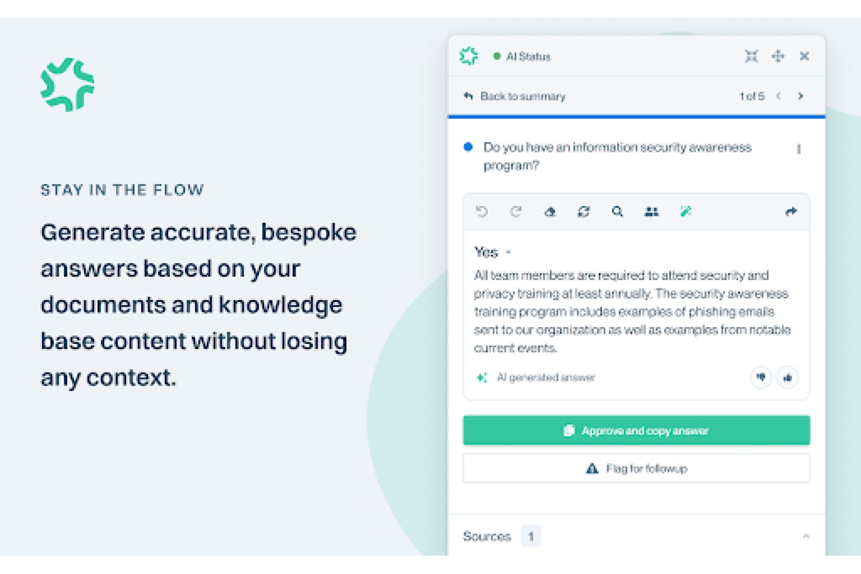Click the people collaborators icon
This screenshot has height=574, width=861.
(651, 212)
